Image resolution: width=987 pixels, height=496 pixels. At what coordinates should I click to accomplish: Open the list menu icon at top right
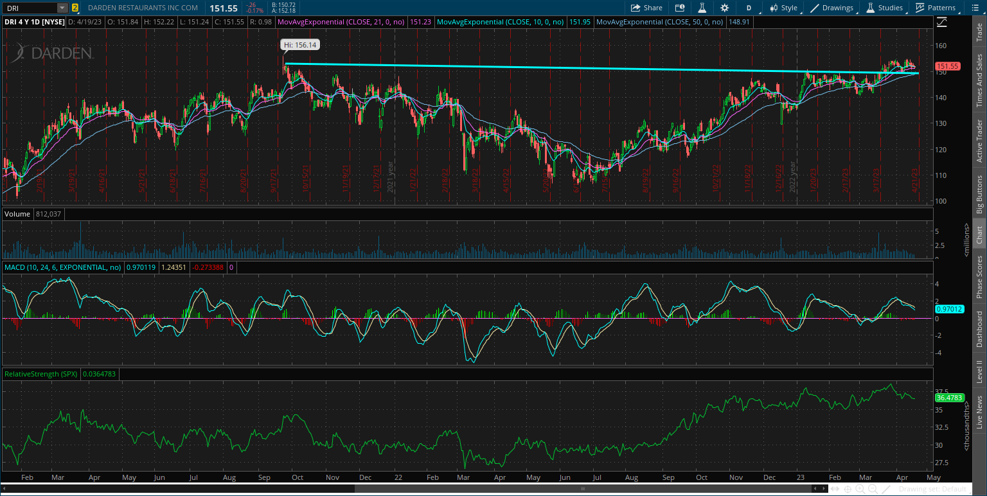[974, 8]
